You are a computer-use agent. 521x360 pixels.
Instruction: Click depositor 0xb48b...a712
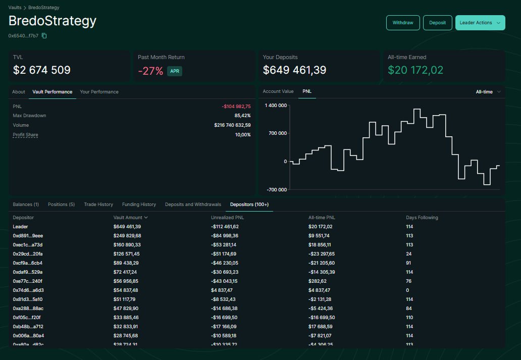point(28,327)
